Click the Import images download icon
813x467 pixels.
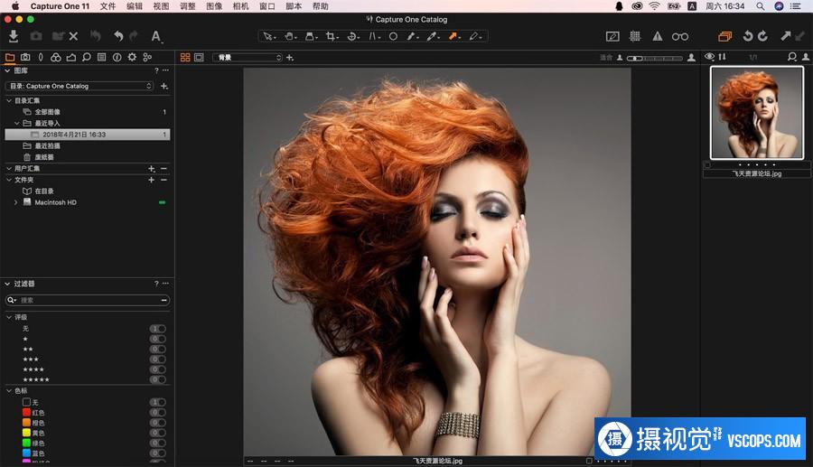[14, 36]
